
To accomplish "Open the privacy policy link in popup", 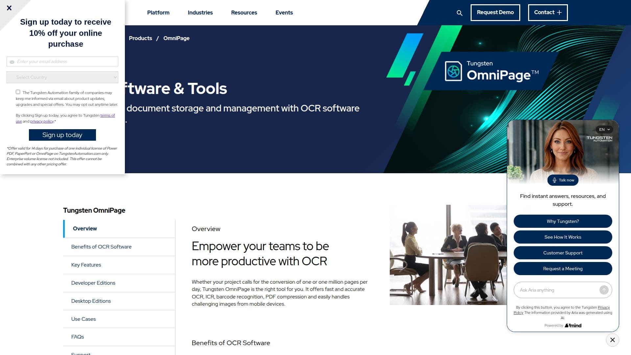I will [x=42, y=121].
